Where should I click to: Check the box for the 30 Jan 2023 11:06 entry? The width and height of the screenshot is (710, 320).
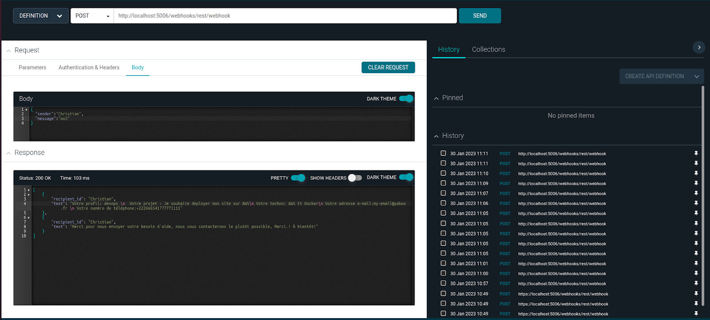pos(443,203)
